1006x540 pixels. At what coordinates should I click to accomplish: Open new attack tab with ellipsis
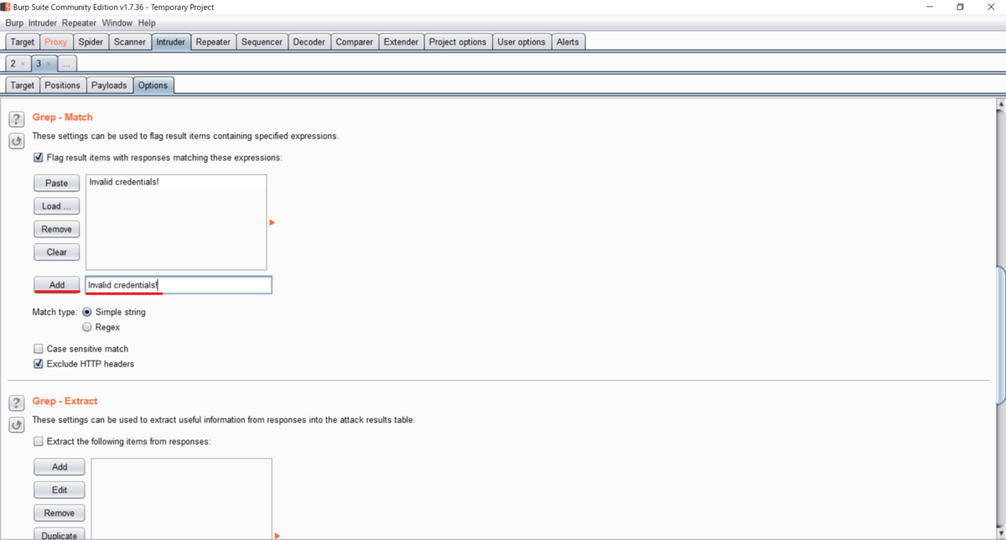tap(67, 64)
